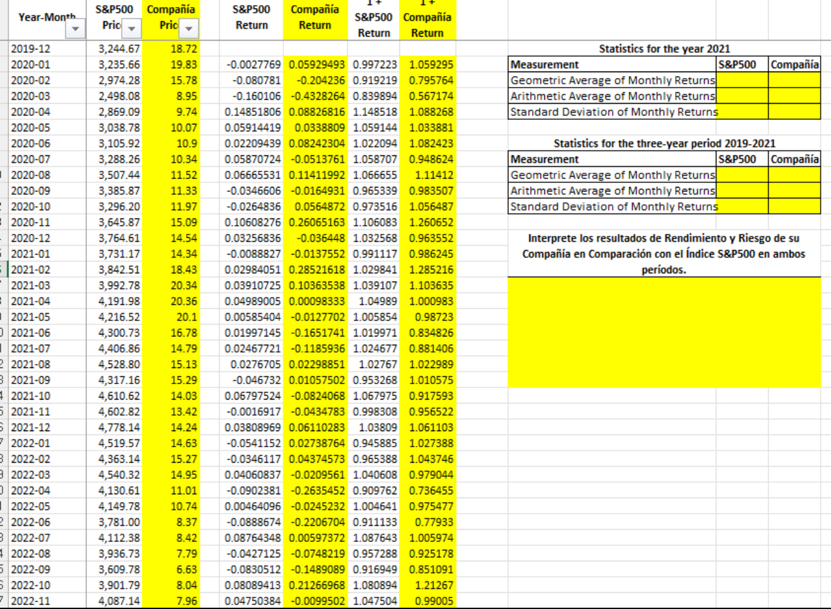
Task: Select the cell showing 1.059295
Action: point(428,64)
